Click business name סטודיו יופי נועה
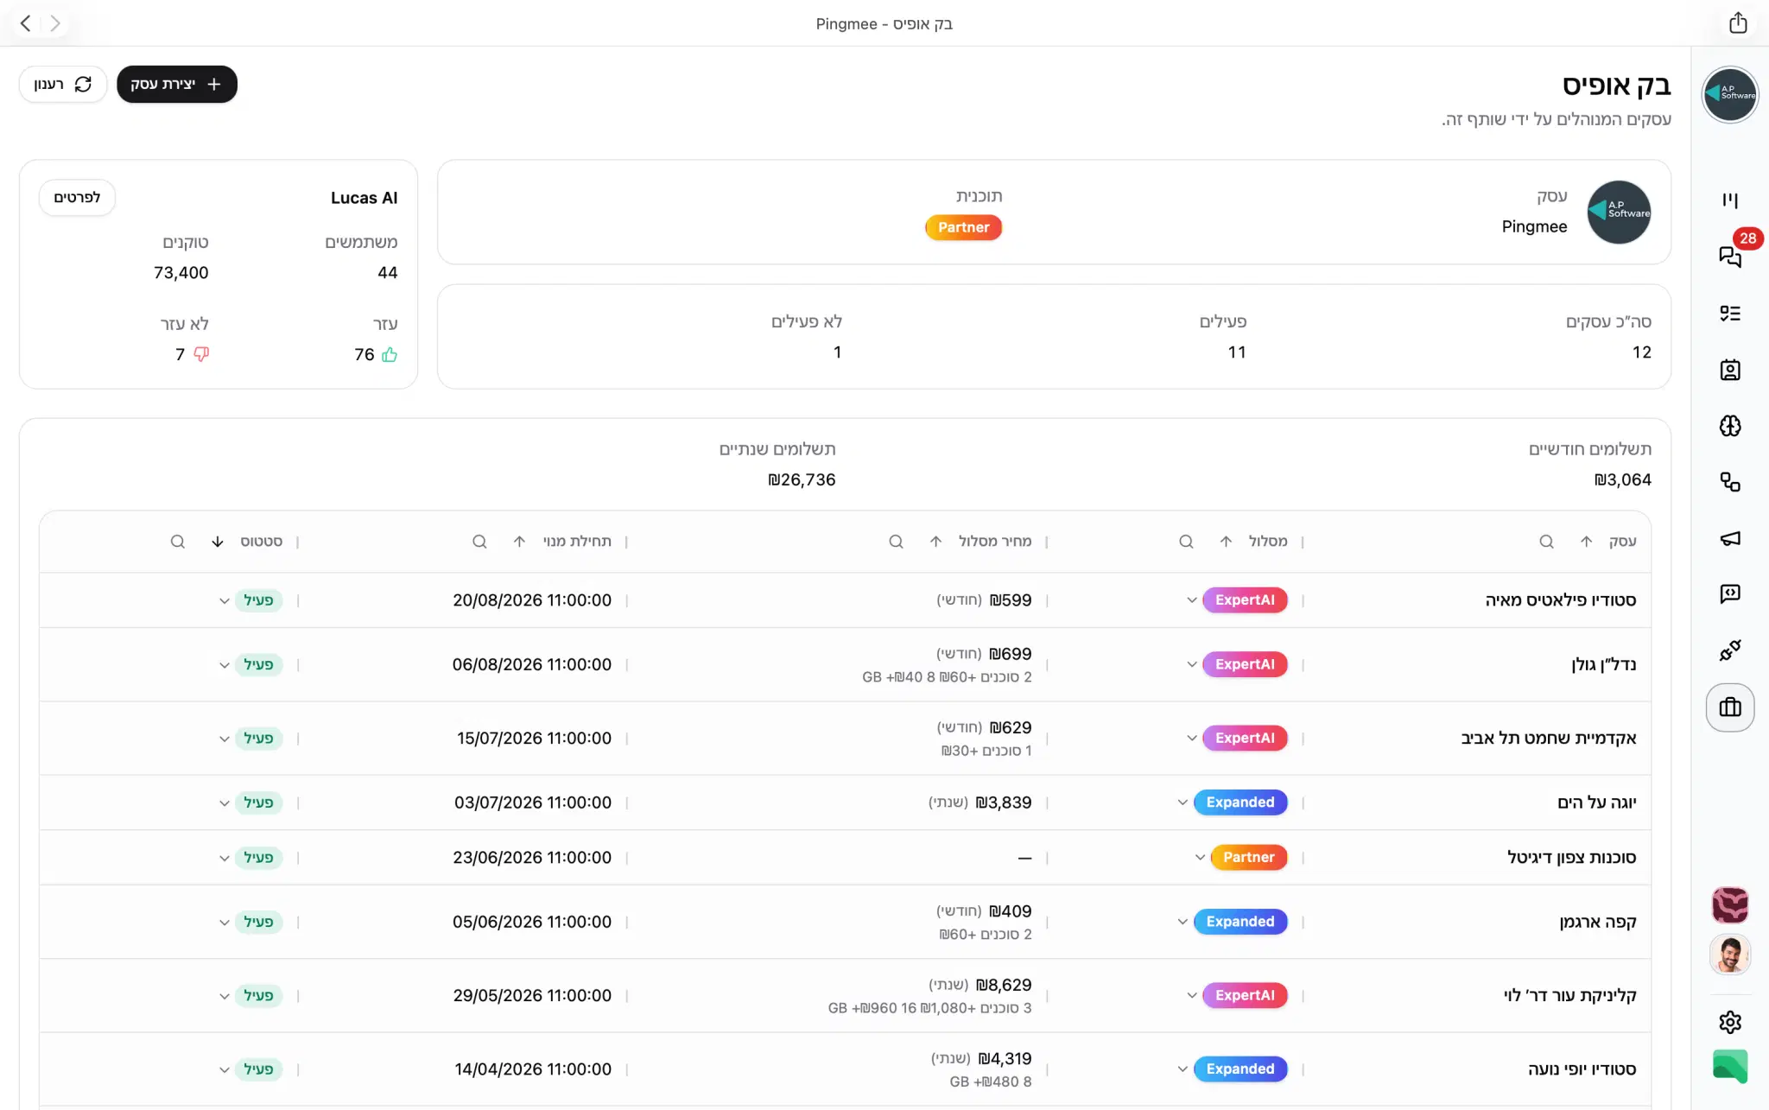1769x1110 pixels. (1582, 1069)
